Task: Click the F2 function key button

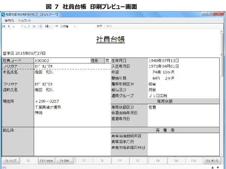Action: pos(29,161)
